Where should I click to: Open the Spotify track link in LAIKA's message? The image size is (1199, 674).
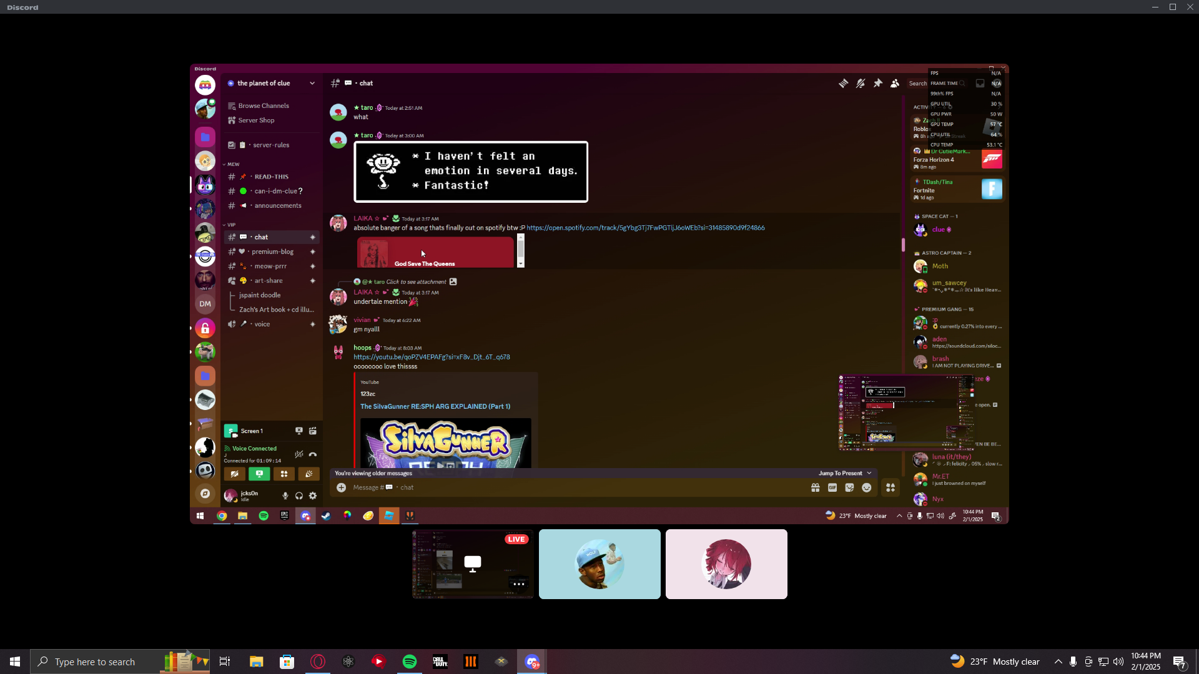[645, 228]
